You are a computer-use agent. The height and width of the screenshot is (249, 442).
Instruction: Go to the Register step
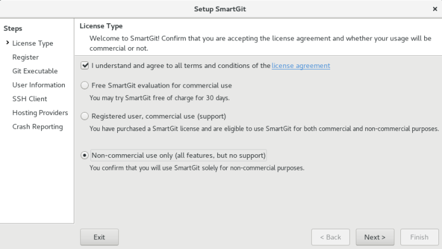tap(26, 57)
